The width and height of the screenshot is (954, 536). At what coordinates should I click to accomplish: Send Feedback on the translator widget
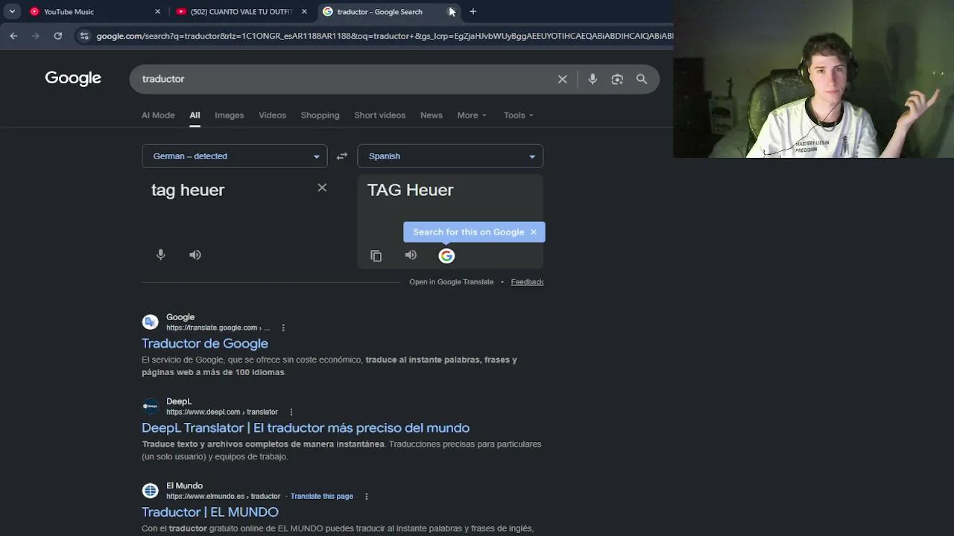click(x=527, y=282)
